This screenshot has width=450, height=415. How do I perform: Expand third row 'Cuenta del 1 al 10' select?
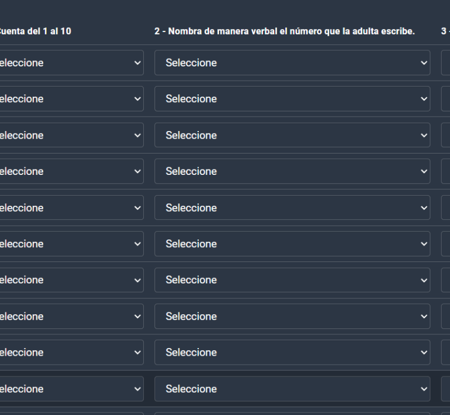71,135
